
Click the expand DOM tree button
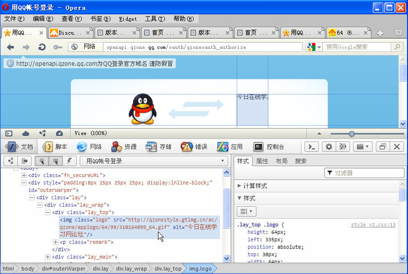11,161
